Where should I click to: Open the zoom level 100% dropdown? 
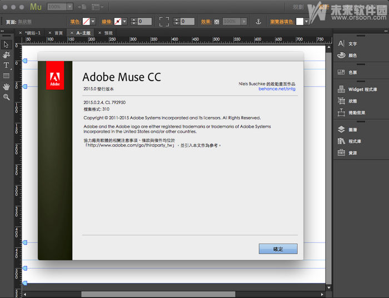tap(70, 7)
